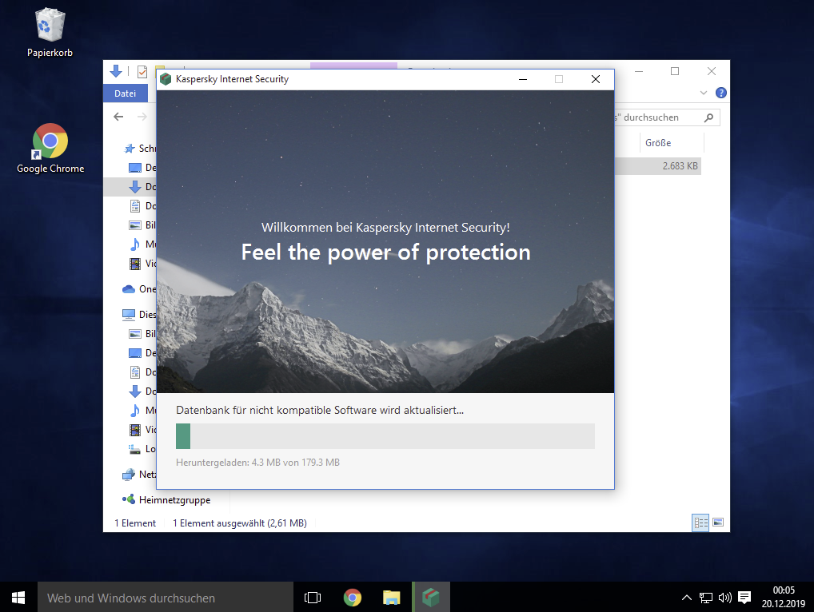The image size is (814, 612).
Task: Open File Explorer from the taskbar
Action: 392,598
